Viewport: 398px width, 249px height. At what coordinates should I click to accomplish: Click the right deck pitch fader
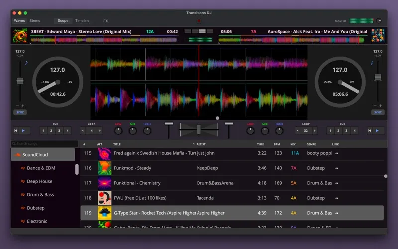click(x=378, y=77)
